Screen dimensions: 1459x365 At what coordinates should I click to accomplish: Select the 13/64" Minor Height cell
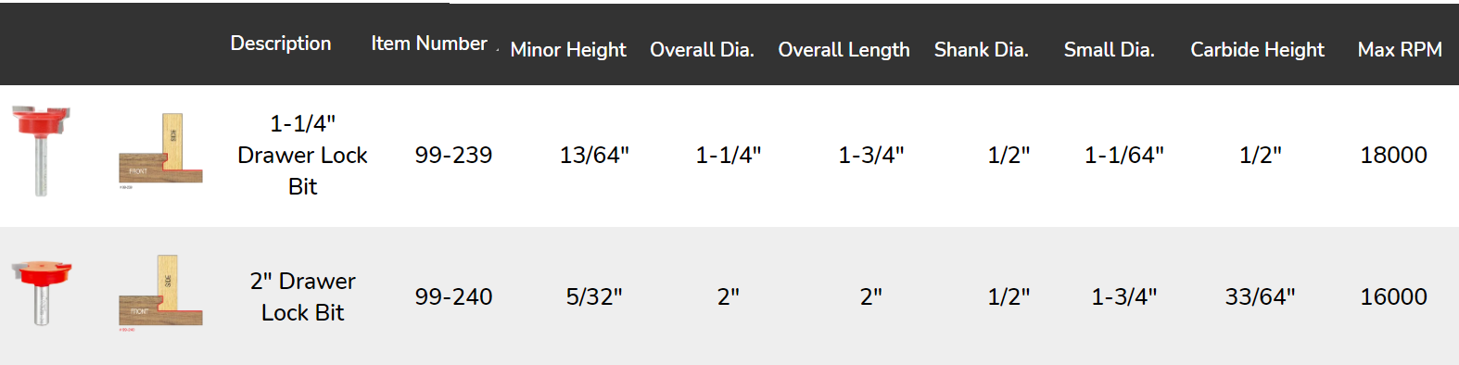coord(594,155)
